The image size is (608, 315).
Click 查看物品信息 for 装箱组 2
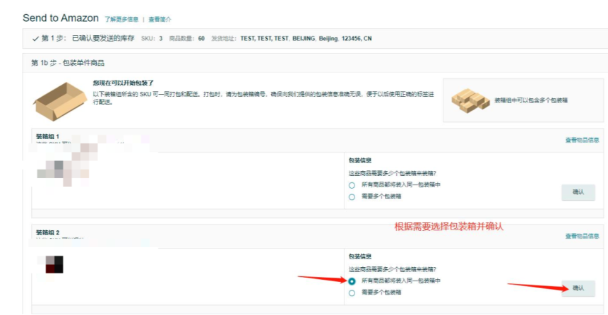click(x=582, y=236)
